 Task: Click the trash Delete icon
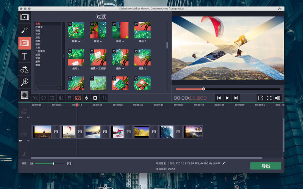(69, 98)
